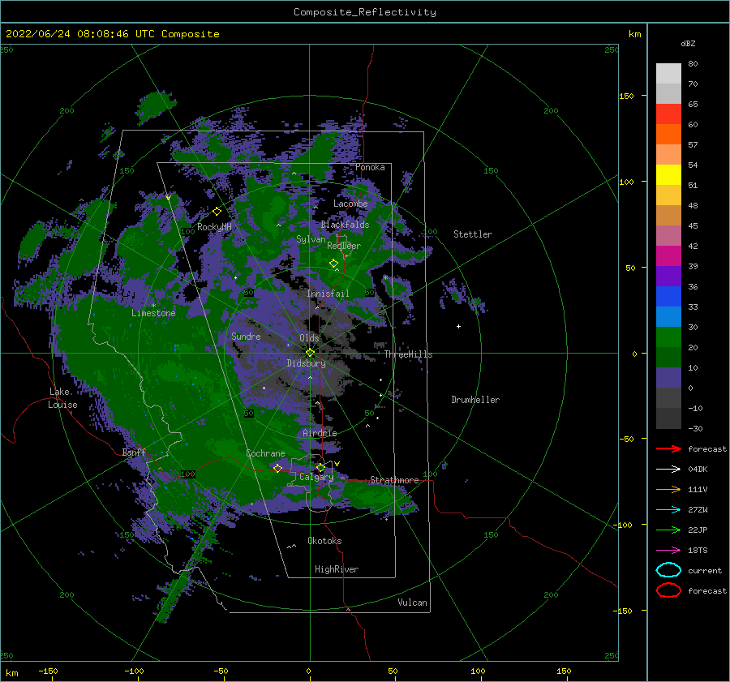Click the orange 111V arrow icon

[668, 489]
